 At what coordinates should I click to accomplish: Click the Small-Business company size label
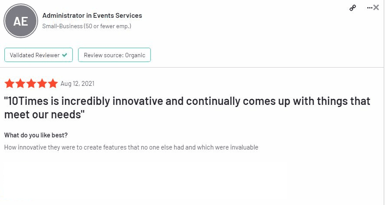(87, 26)
